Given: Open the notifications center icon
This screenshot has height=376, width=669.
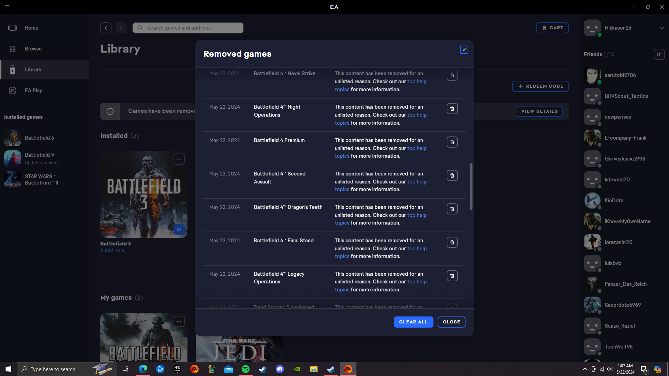Looking at the screenshot, I should [644, 369].
